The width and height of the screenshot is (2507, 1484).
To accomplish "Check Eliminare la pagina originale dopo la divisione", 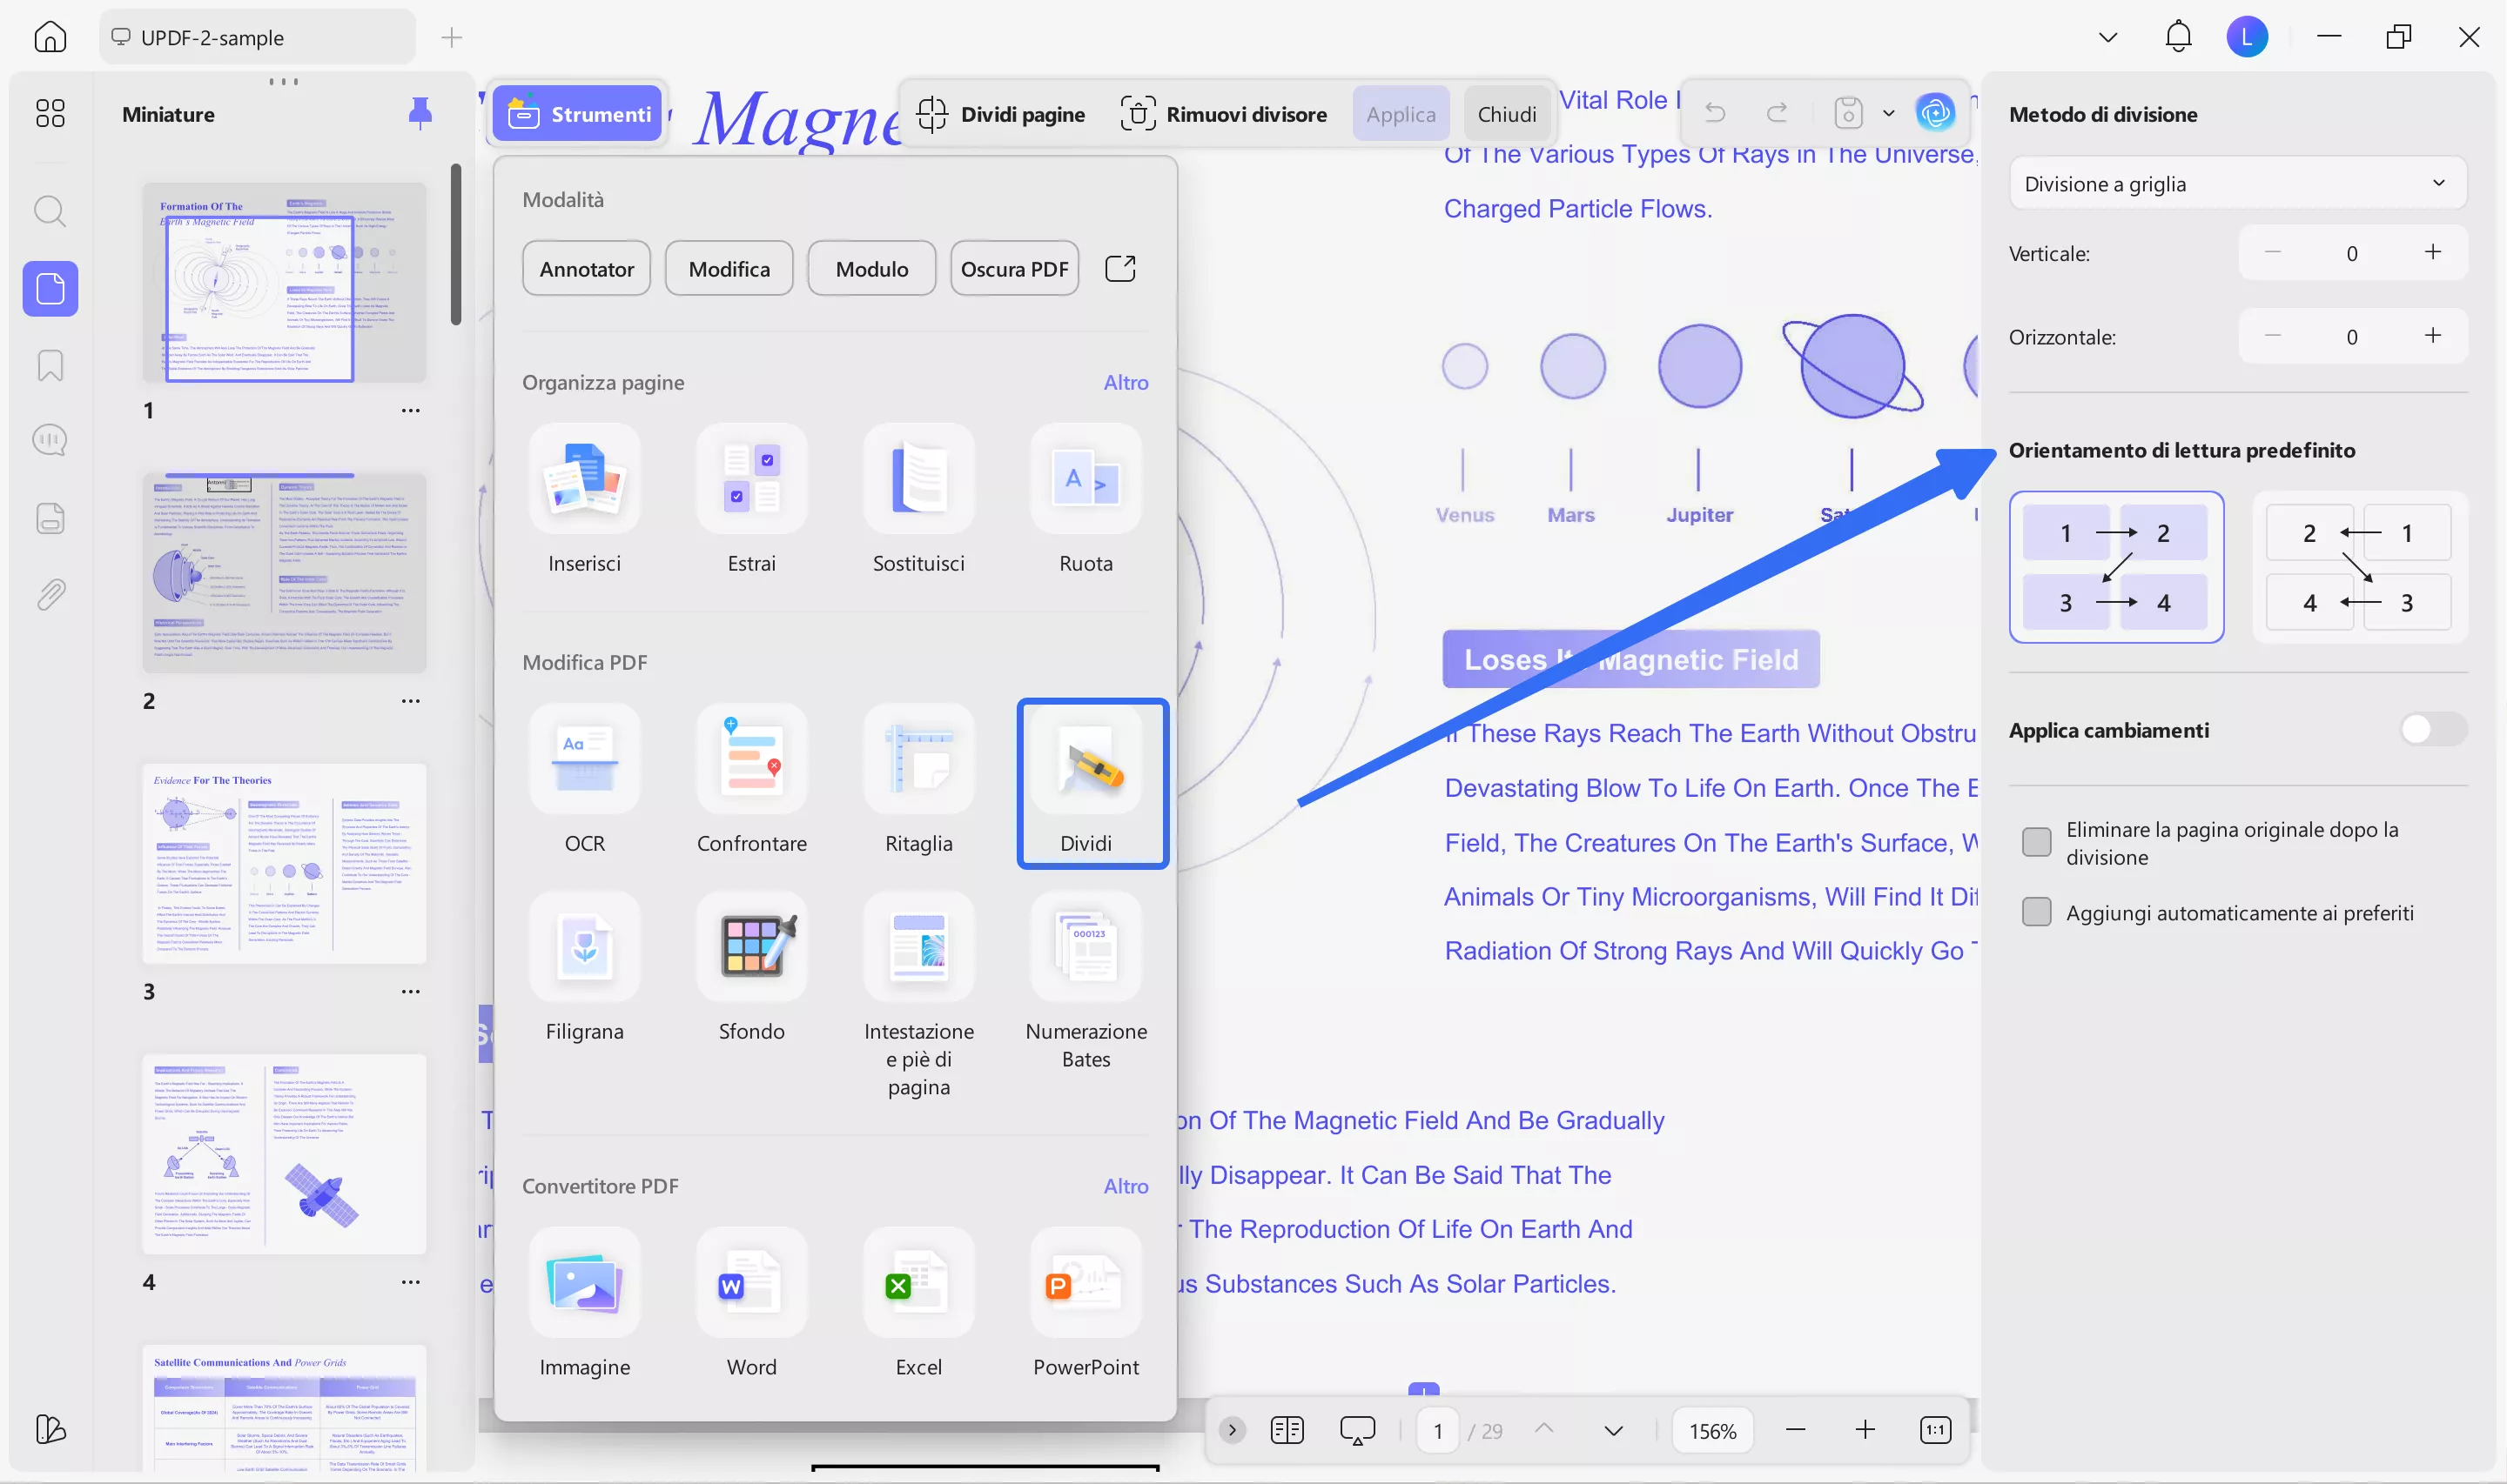I will point(2038,843).
